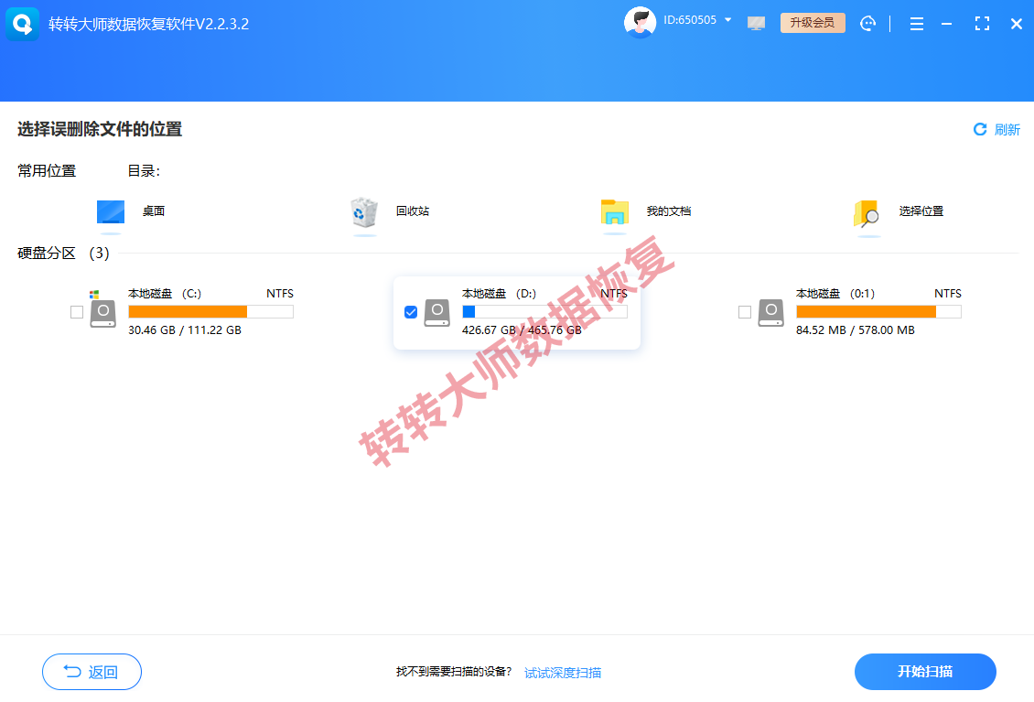Choose the 选择位置 label

click(x=921, y=211)
